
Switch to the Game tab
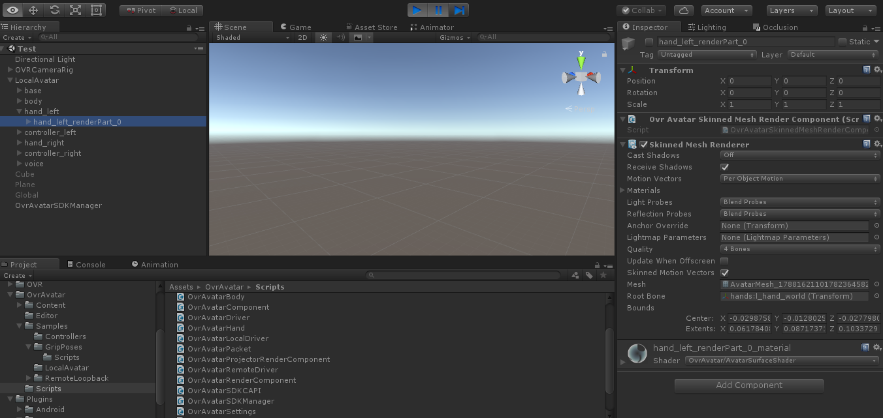[295, 27]
